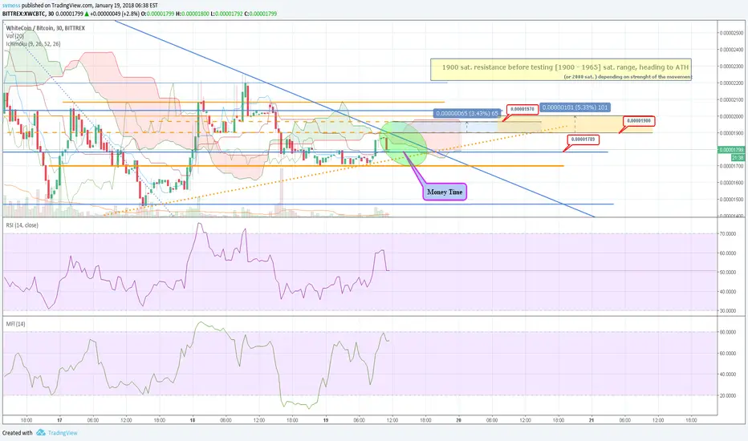748x441 pixels.
Task: Click the 'MFI (14)' pane label
Action: (15, 324)
